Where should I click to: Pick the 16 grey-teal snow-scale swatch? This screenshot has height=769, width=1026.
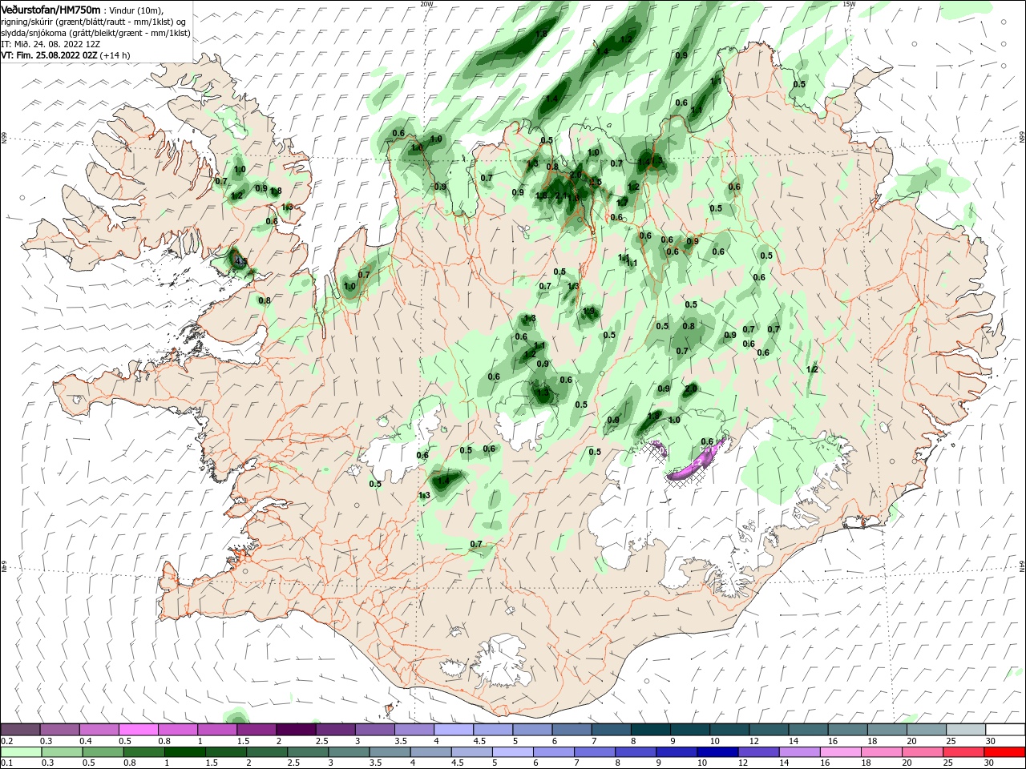coord(848,729)
